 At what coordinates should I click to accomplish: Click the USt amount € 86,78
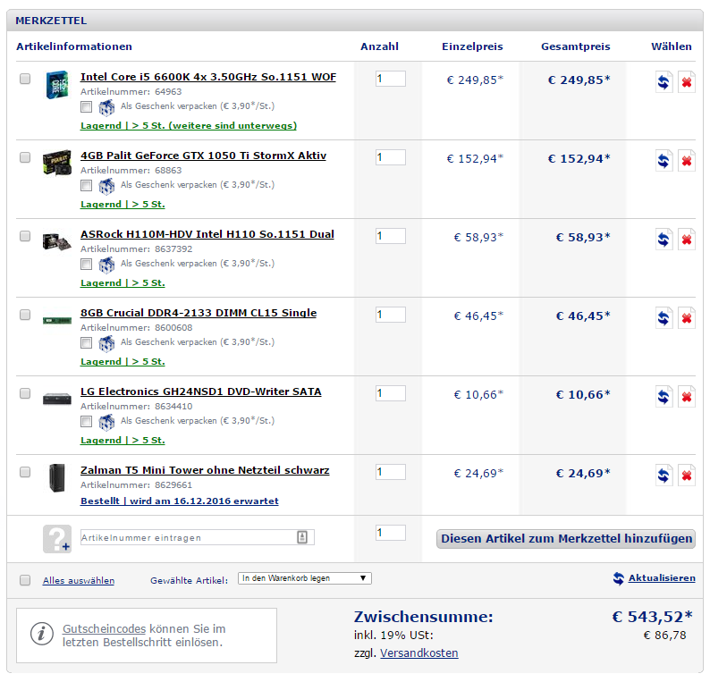point(664,636)
